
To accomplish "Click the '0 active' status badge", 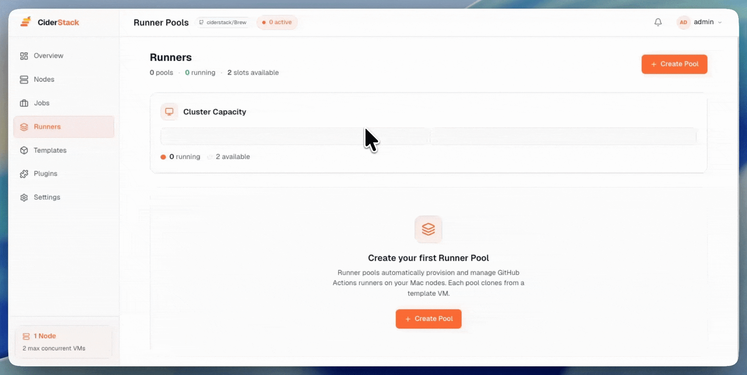I will (x=277, y=22).
